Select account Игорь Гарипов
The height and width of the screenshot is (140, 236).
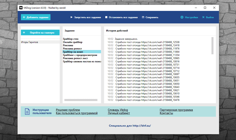point(40,42)
